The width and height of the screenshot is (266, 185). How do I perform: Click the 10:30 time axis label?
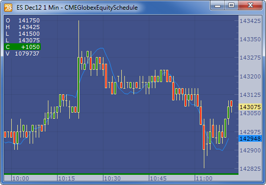coord(112,178)
